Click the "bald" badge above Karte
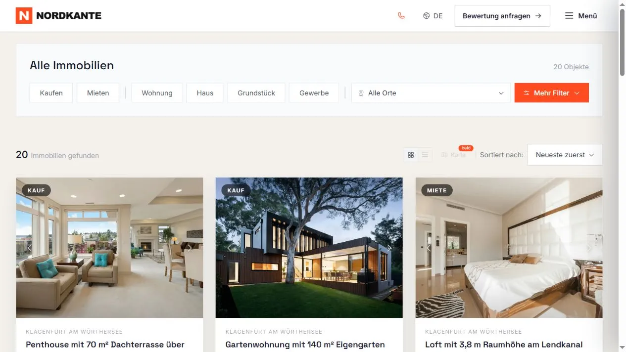Screen dimensions: 626x352 466,148
